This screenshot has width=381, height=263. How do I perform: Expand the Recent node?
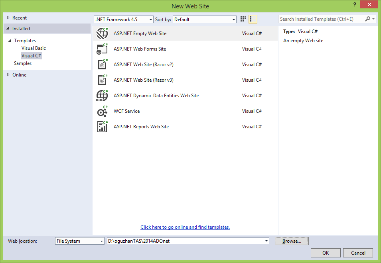coord(8,18)
